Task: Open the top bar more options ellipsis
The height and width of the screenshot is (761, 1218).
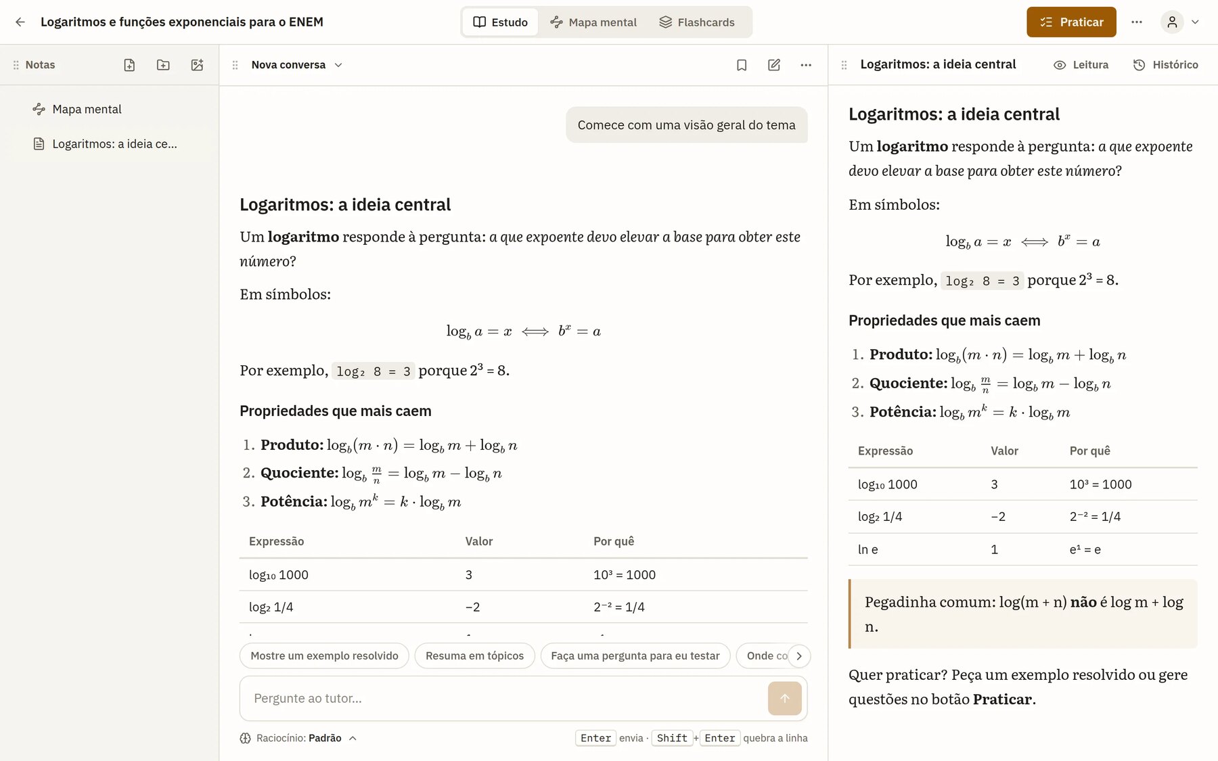Action: 1137,22
